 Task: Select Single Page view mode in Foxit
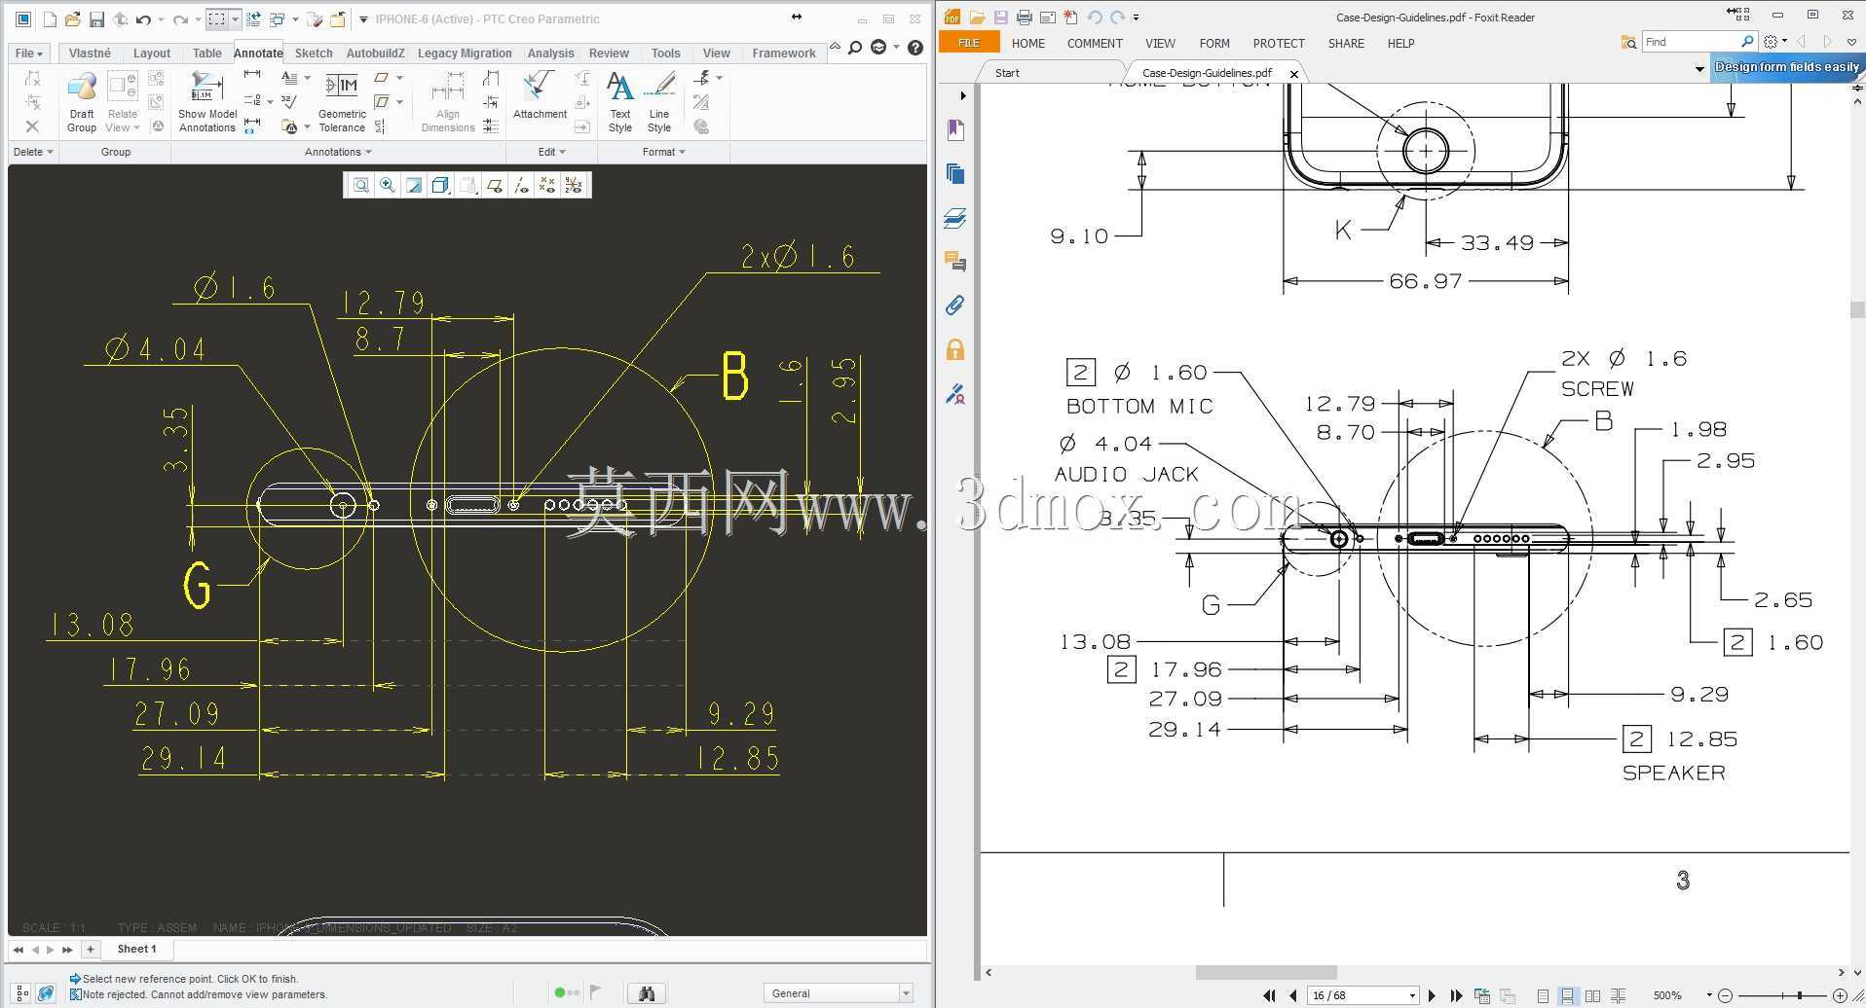(1543, 995)
